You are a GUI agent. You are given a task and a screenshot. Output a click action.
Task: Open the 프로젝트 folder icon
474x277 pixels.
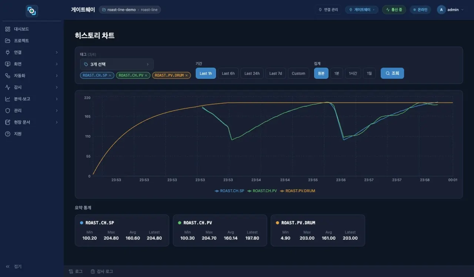[x=7, y=41]
